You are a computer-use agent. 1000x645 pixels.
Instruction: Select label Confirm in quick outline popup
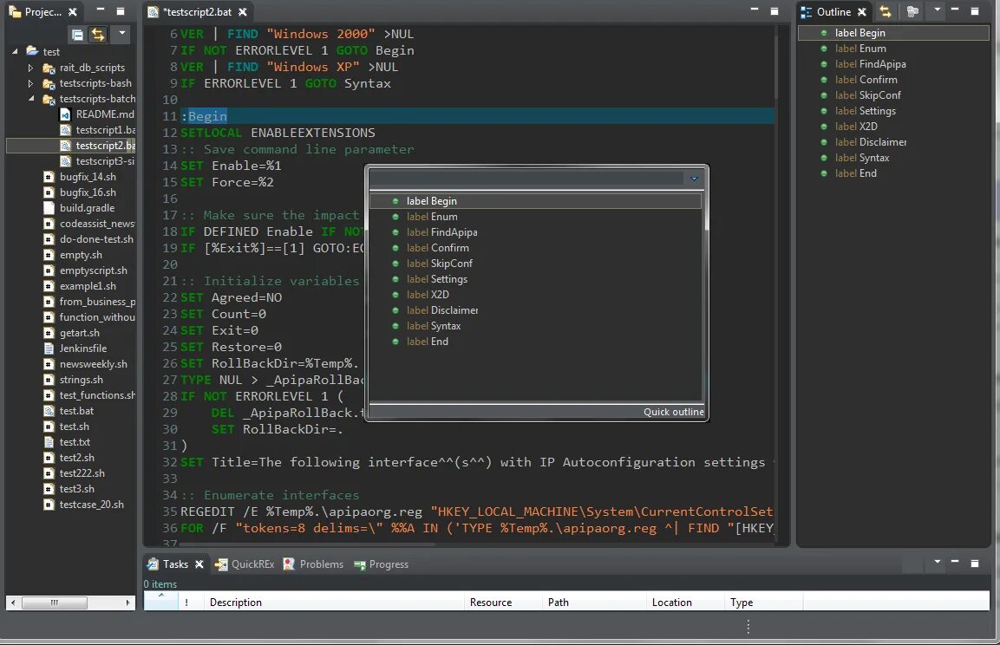[x=437, y=248]
